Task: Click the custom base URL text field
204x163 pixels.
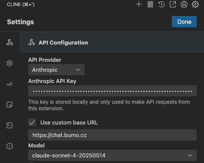Action: pyautogui.click(x=112, y=135)
